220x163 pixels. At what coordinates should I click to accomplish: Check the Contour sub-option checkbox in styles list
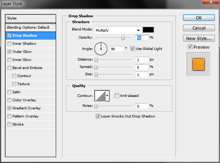pyautogui.click(x=14, y=76)
